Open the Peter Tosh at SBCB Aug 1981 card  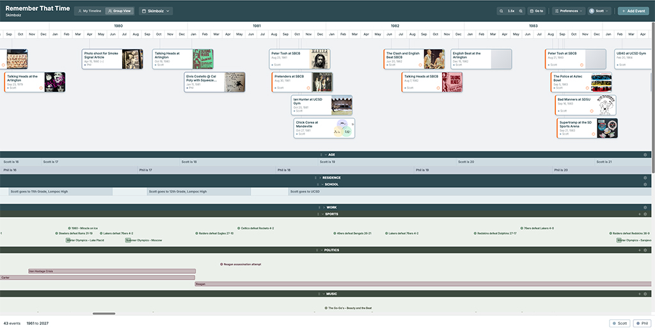point(300,59)
